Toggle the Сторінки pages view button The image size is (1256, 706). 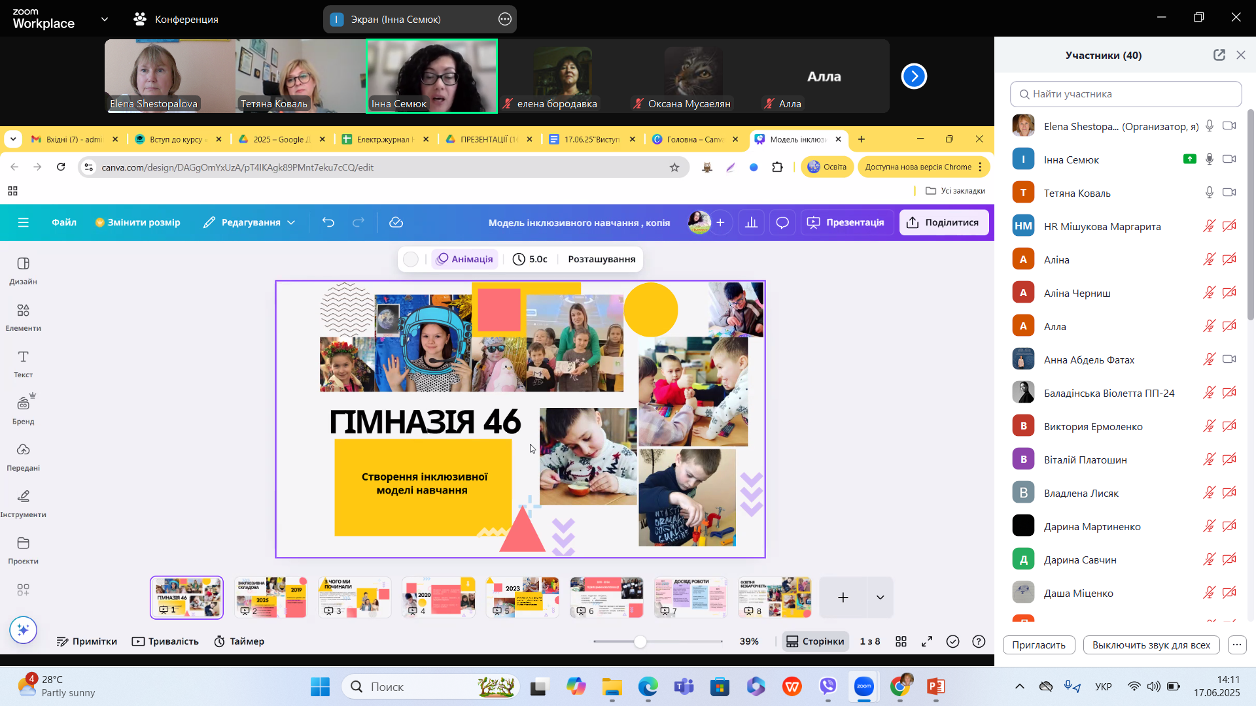(x=815, y=641)
